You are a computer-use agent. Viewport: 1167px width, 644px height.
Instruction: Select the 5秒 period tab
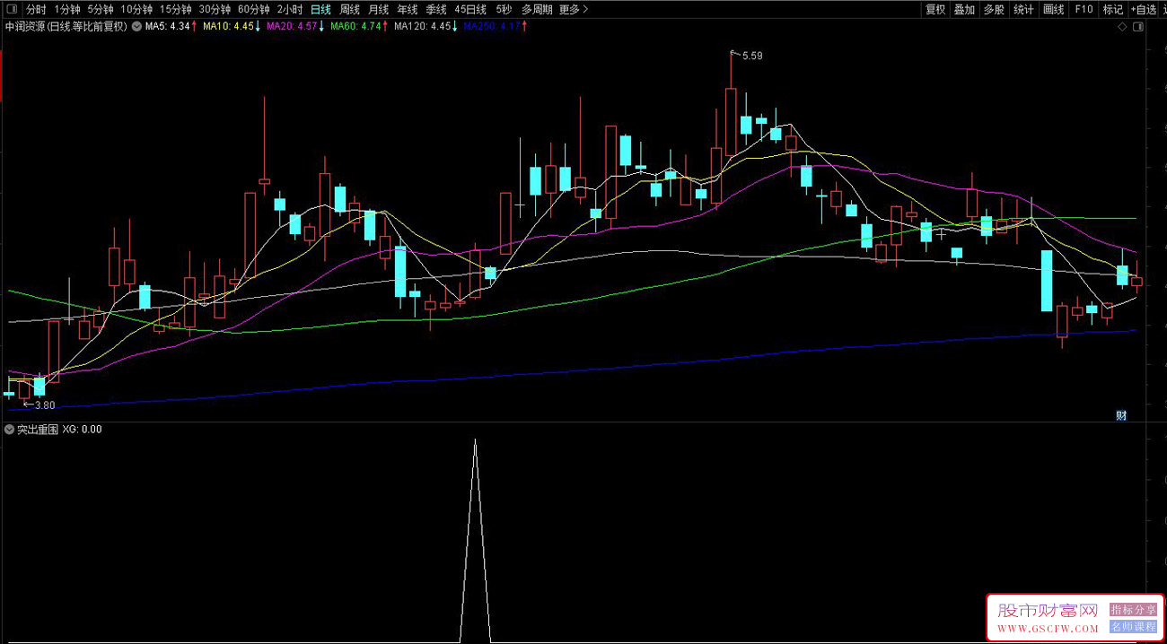pyautogui.click(x=504, y=9)
